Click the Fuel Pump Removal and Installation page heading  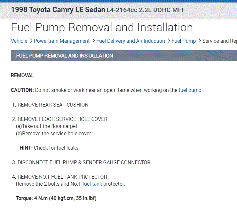pos(102,27)
